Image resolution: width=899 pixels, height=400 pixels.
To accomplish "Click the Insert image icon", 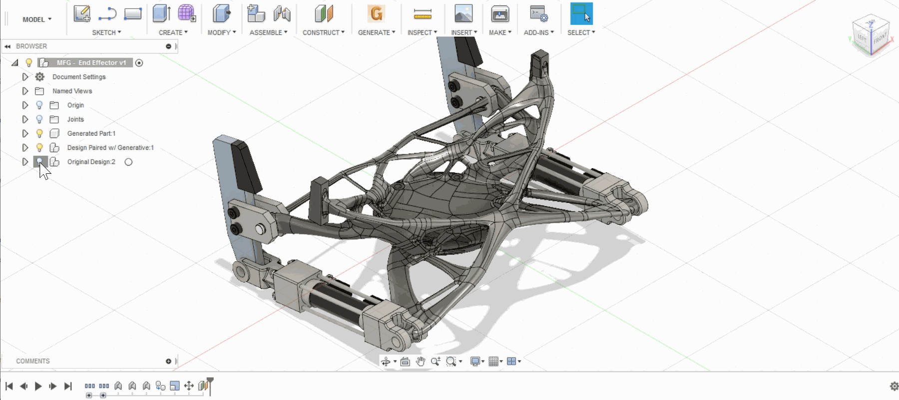I will [x=463, y=13].
